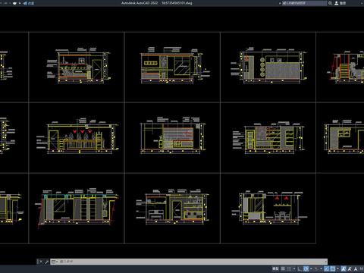Select the elevation drawing with three red lamps
This screenshot has height=273, width=364.
[80, 136]
